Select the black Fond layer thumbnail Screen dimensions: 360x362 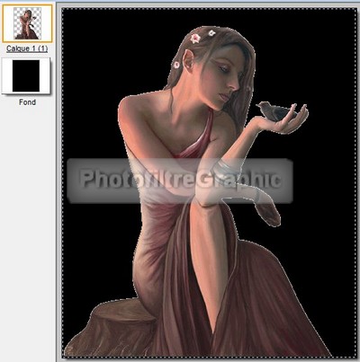pos(26,75)
